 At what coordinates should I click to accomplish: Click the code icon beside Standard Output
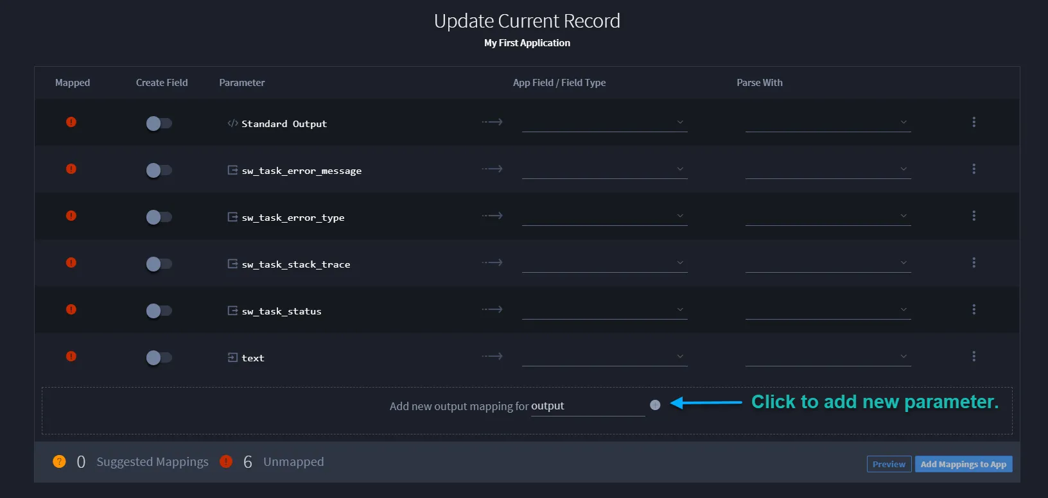point(232,123)
